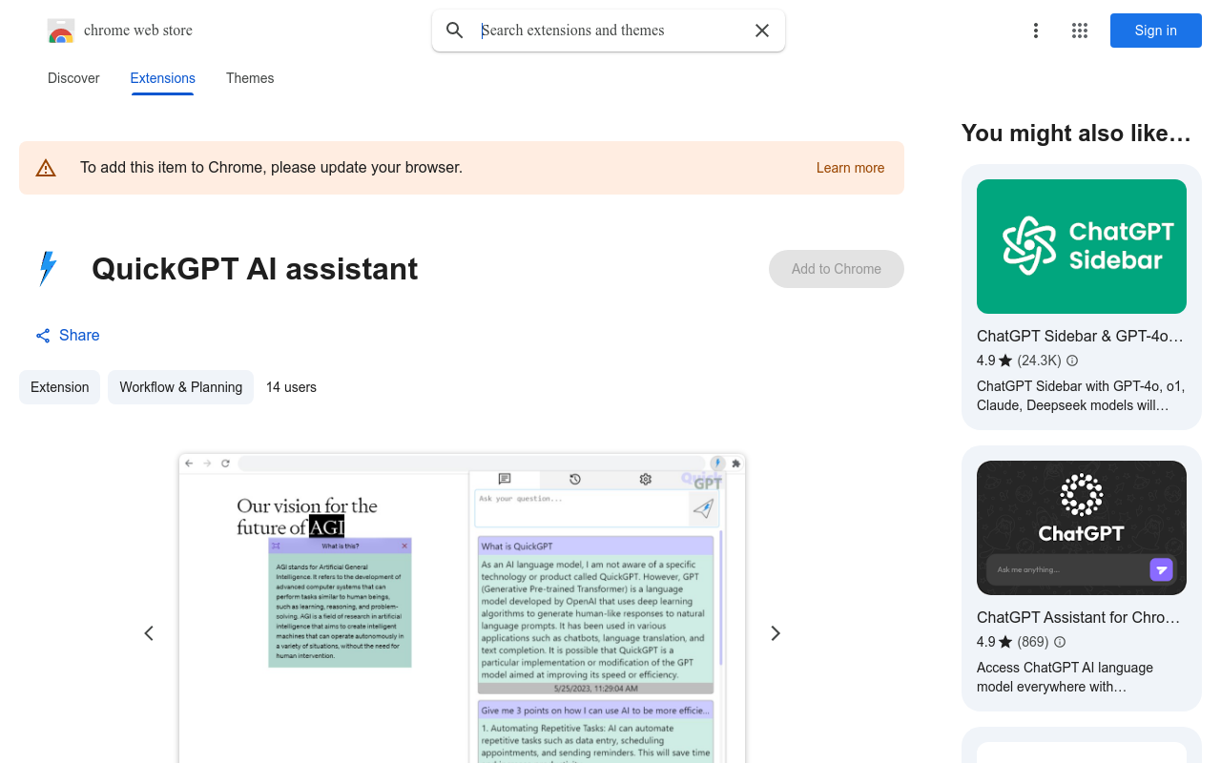Open ChatGPT Assistant for Chrome title
Screen dimensions: 1221x763
1078,617
